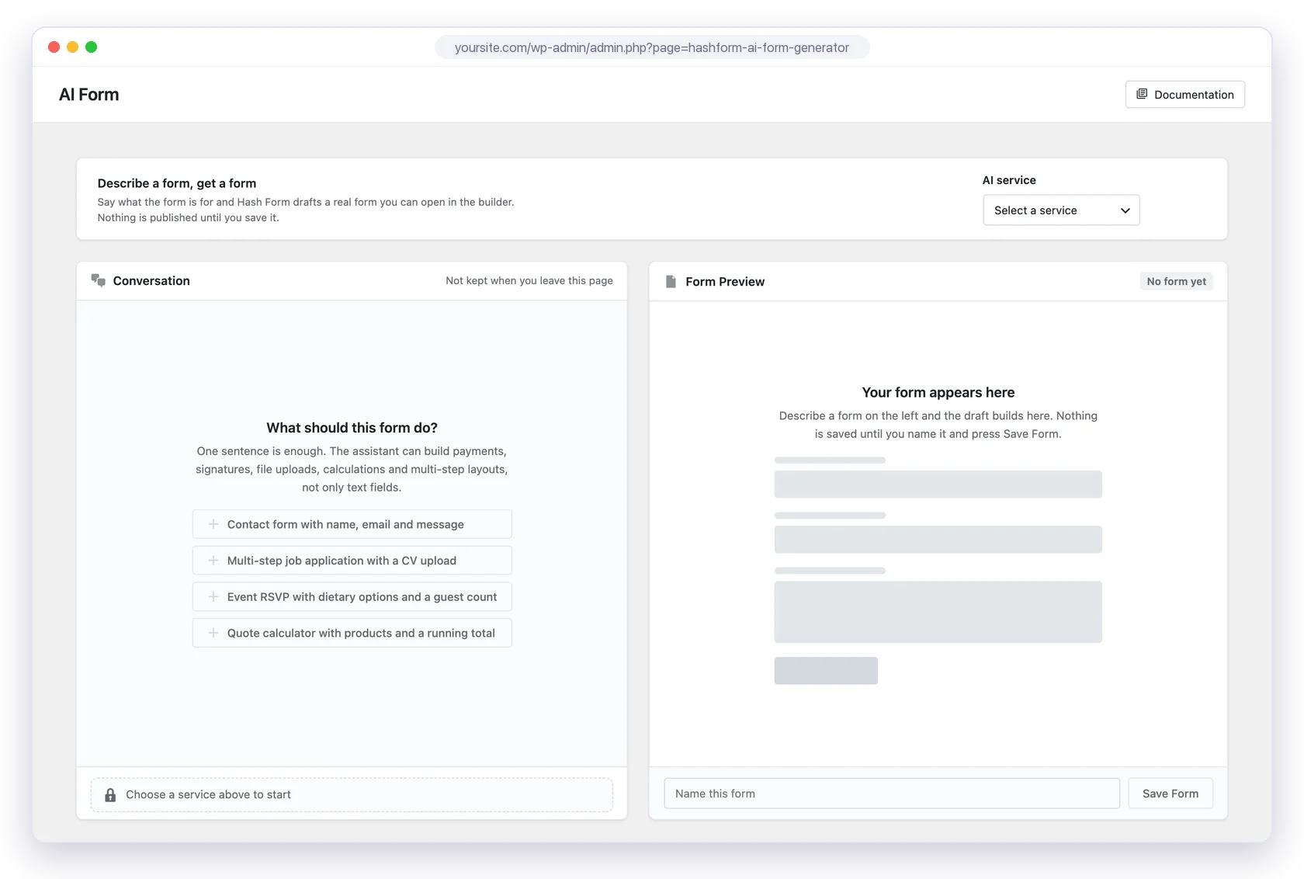Screen dimensions: 1304x879
Task: Click the Conversation panel title
Action: tap(151, 280)
